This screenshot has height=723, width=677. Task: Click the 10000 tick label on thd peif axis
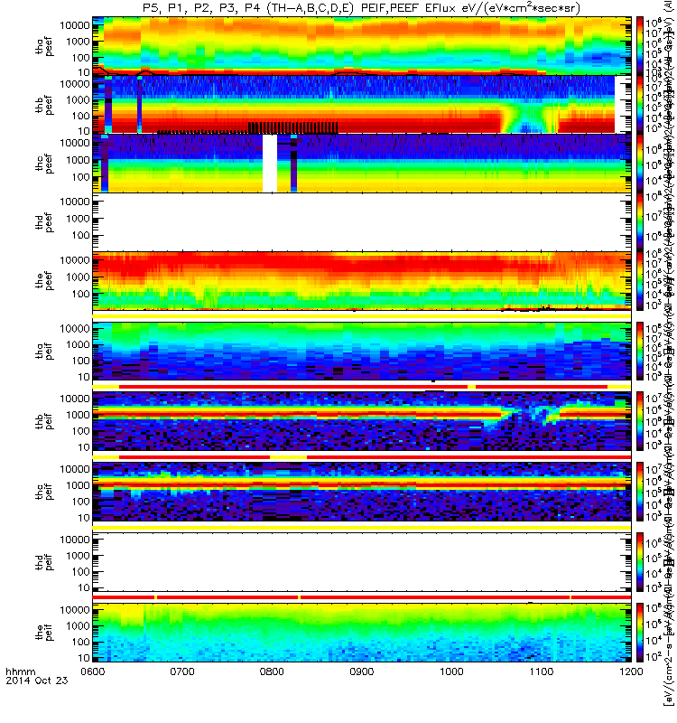click(75, 540)
